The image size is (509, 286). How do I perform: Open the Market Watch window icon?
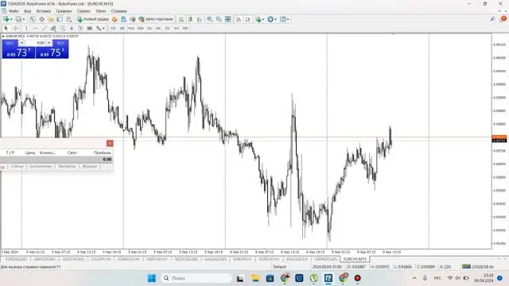pos(33,19)
